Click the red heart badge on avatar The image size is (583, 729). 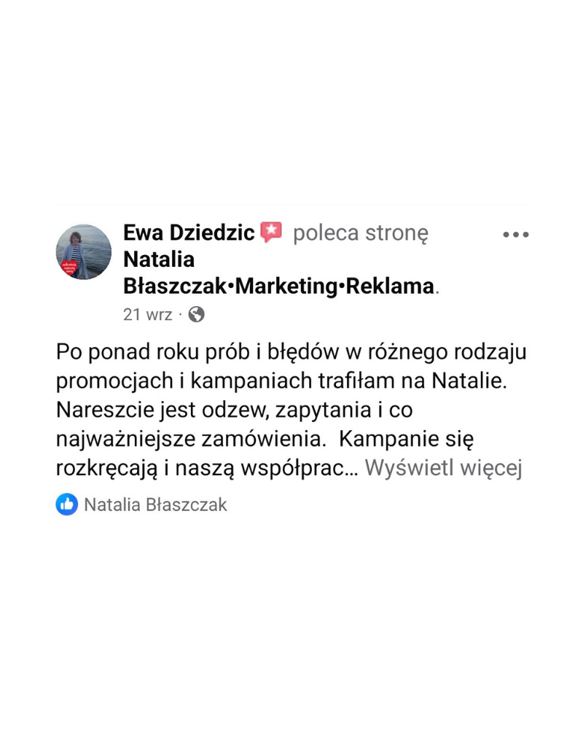pyautogui.click(x=71, y=268)
